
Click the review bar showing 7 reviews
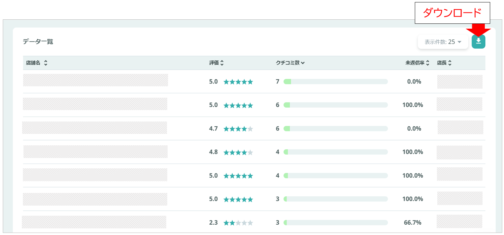tap(335, 82)
